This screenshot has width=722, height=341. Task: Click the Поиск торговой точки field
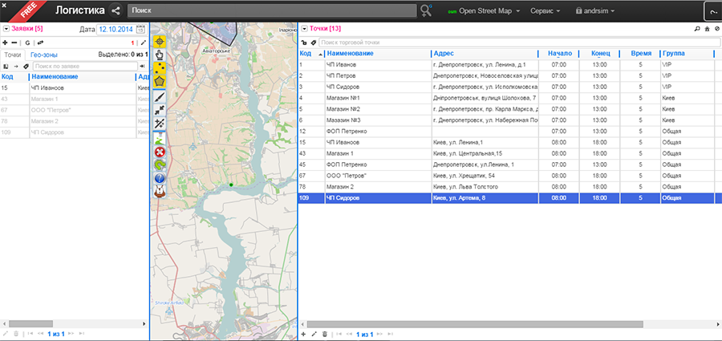click(x=519, y=43)
